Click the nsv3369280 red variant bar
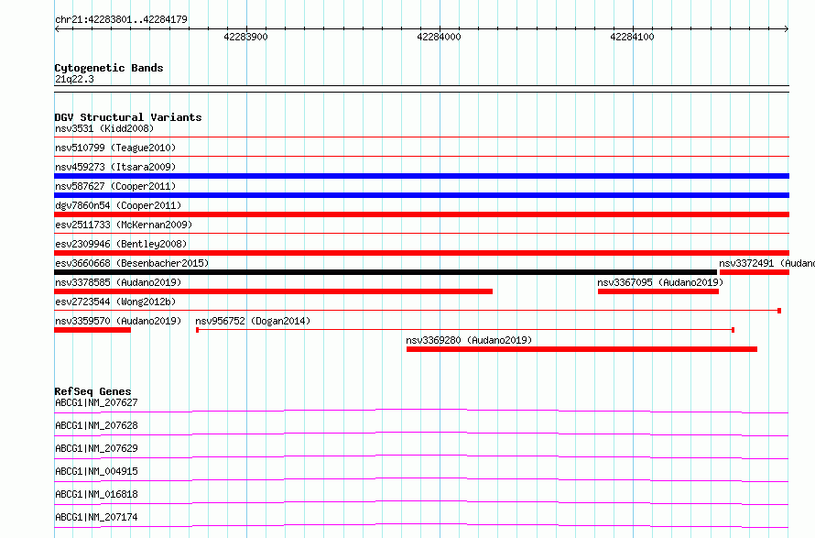Image resolution: width=815 pixels, height=538 pixels. pyautogui.click(x=581, y=349)
